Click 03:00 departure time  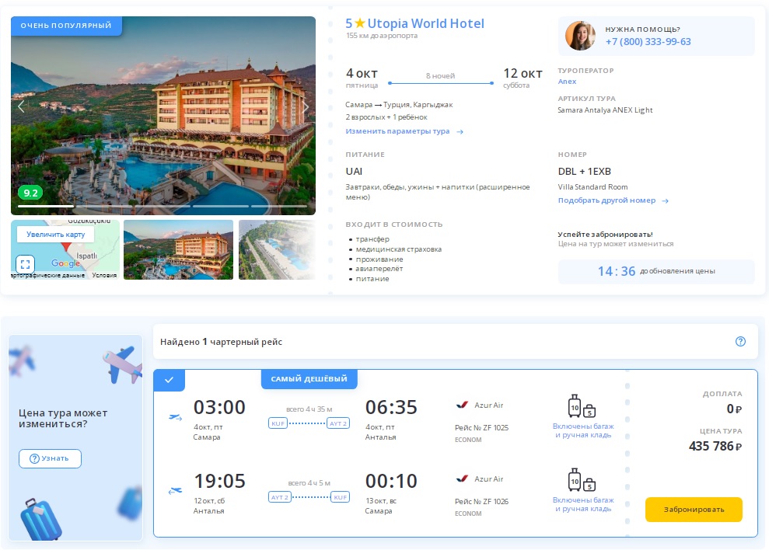coord(219,407)
